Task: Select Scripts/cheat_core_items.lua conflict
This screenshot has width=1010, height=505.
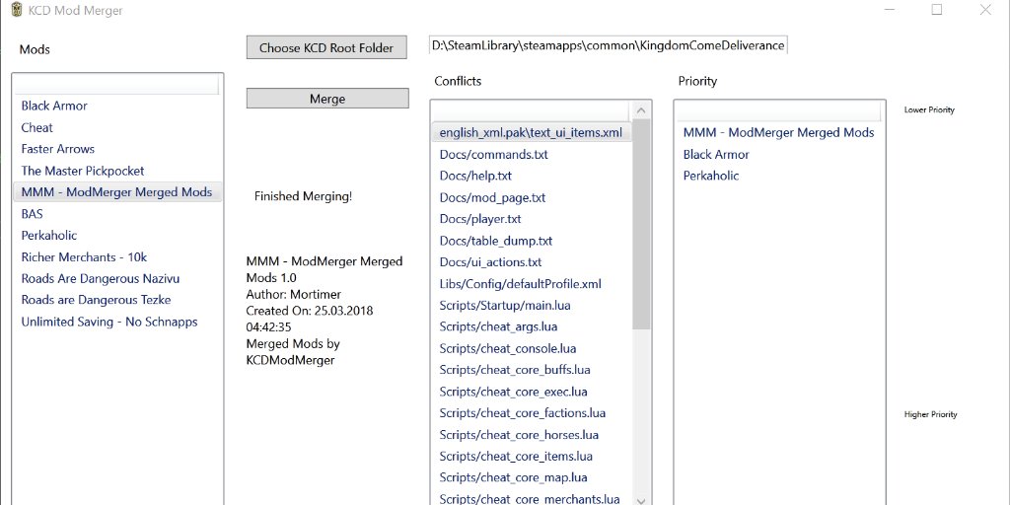Action: point(532,457)
